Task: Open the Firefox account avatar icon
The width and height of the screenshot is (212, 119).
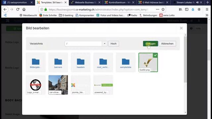Action: [x=199, y=9]
